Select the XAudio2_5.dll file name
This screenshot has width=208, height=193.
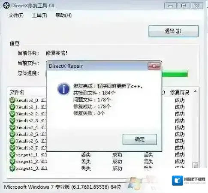tap(31, 134)
